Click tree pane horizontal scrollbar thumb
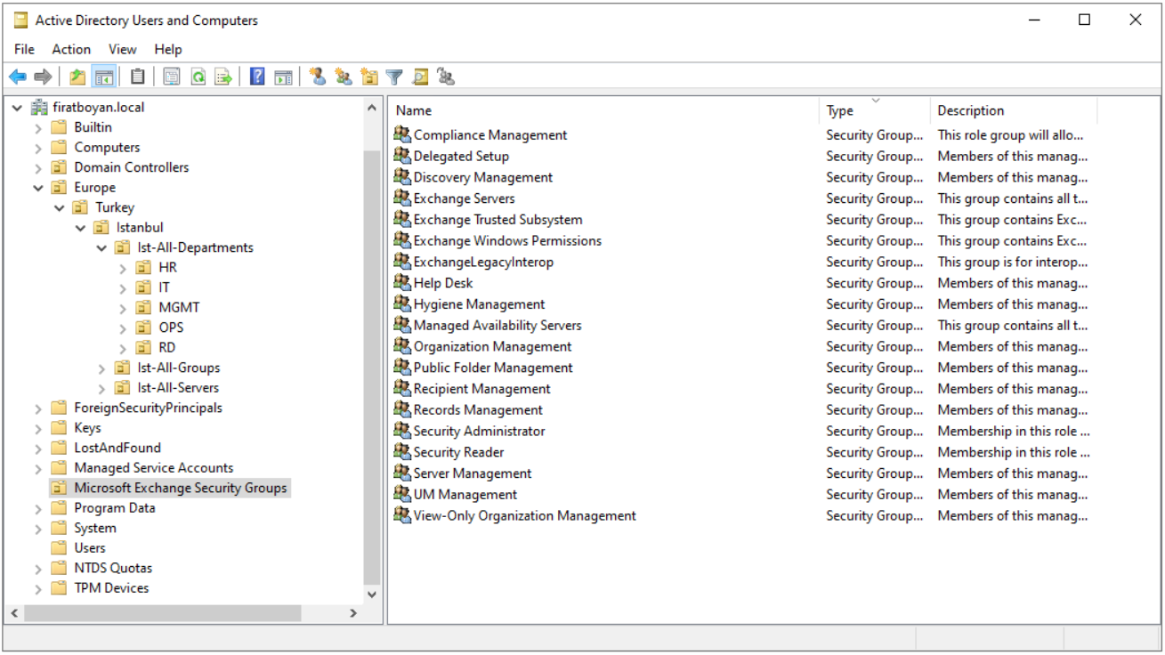This screenshot has height=655, width=1165. 163,613
